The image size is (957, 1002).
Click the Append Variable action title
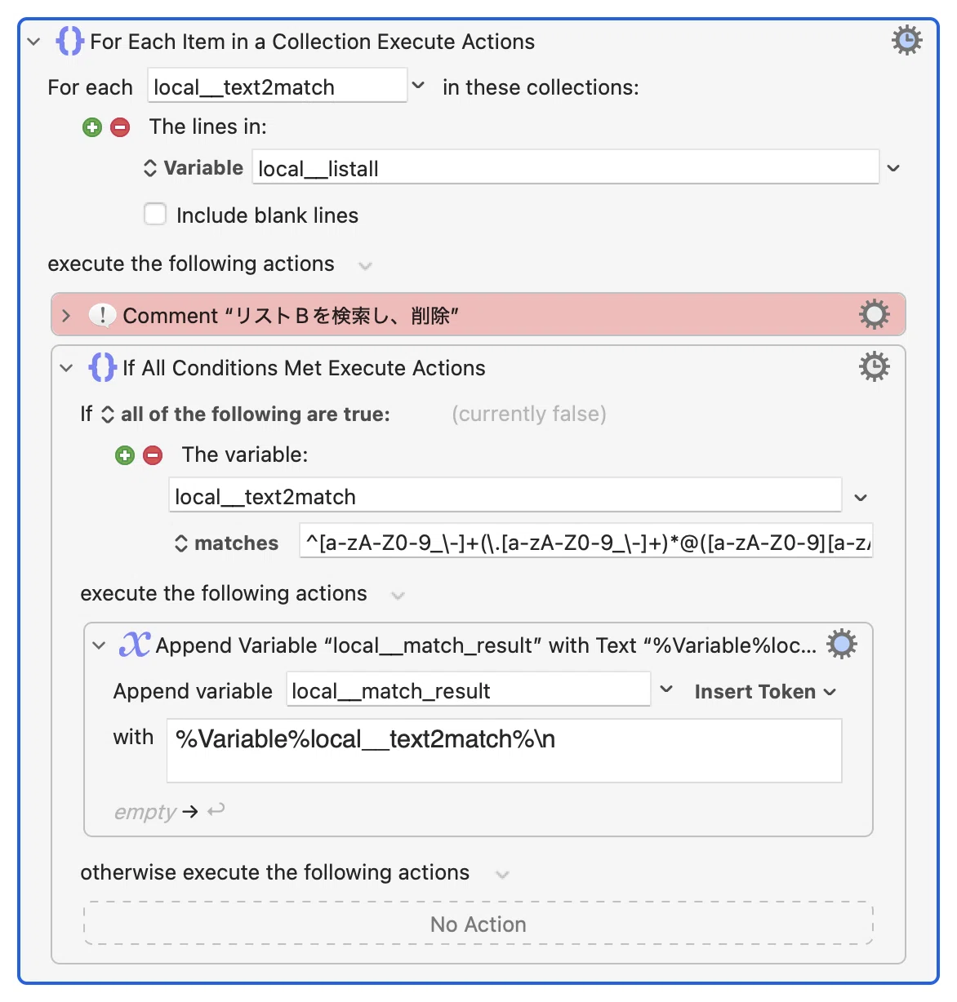pos(486,645)
